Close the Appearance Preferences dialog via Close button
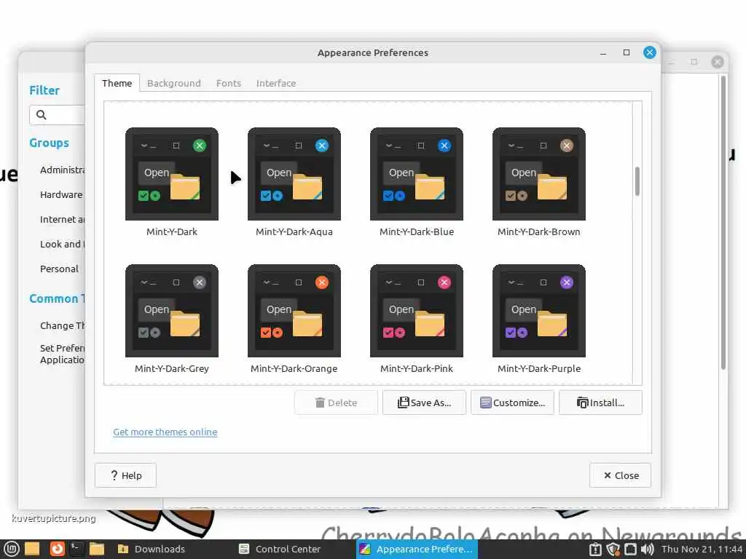The image size is (746, 559). (621, 475)
